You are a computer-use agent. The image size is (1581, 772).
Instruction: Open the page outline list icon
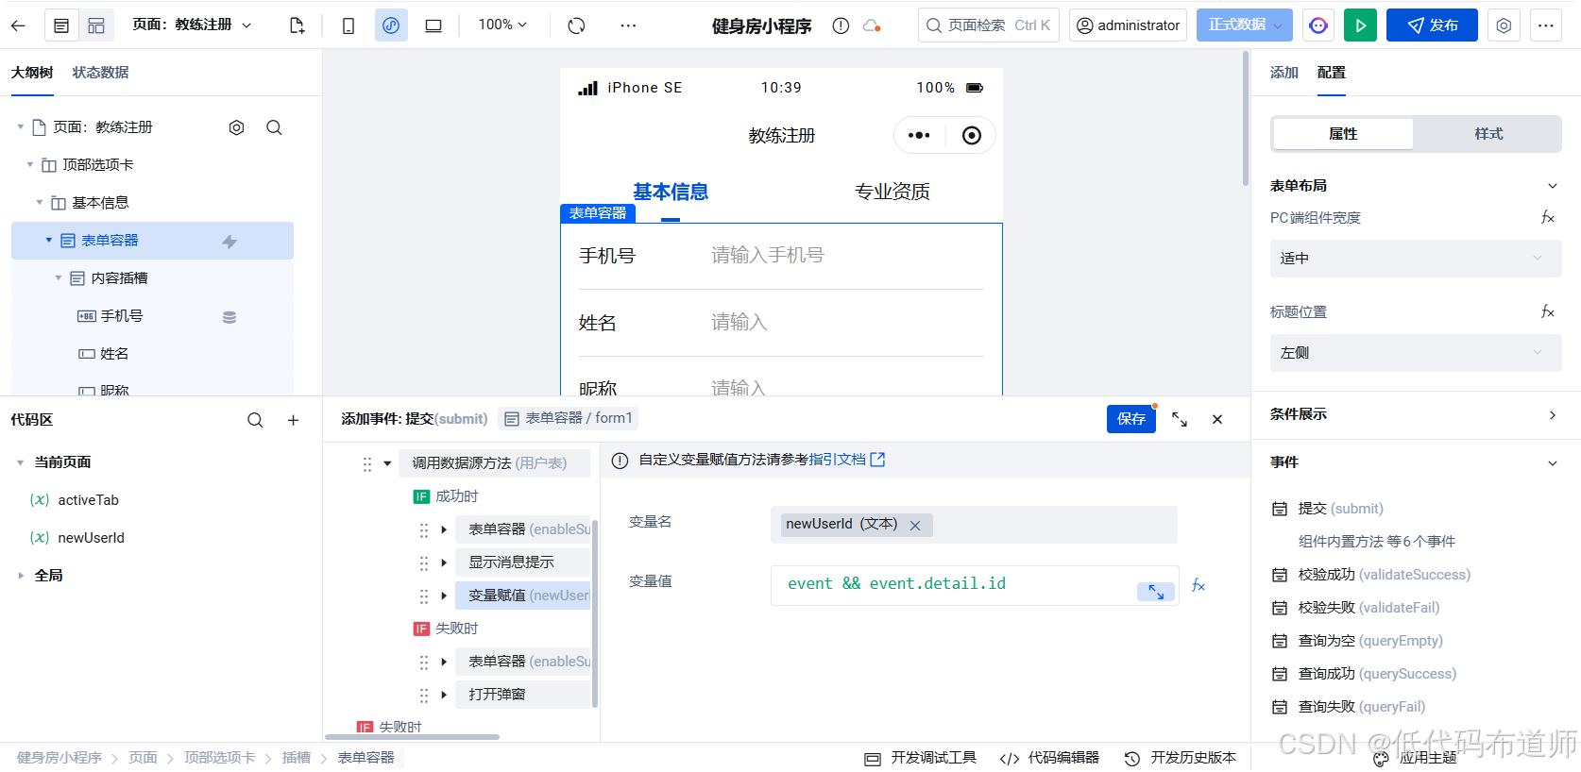pos(61,25)
